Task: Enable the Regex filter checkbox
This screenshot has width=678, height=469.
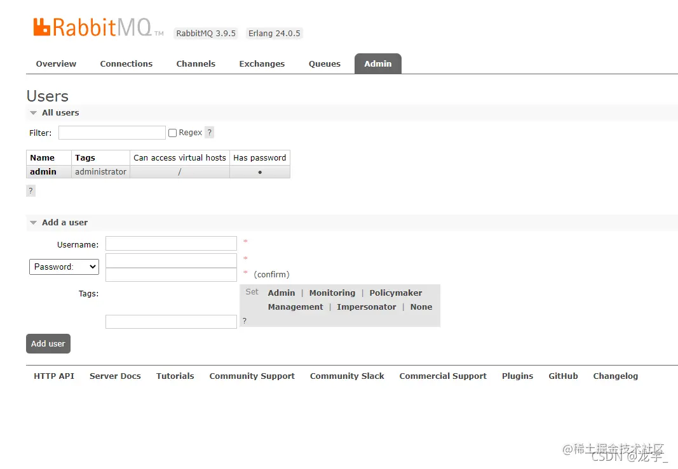Action: tap(173, 133)
